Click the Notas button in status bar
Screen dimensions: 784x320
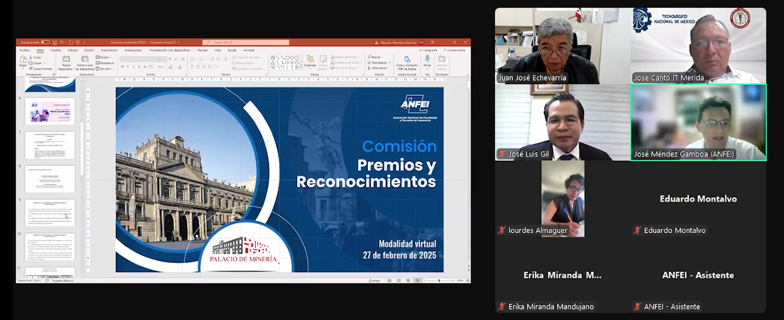(375, 280)
